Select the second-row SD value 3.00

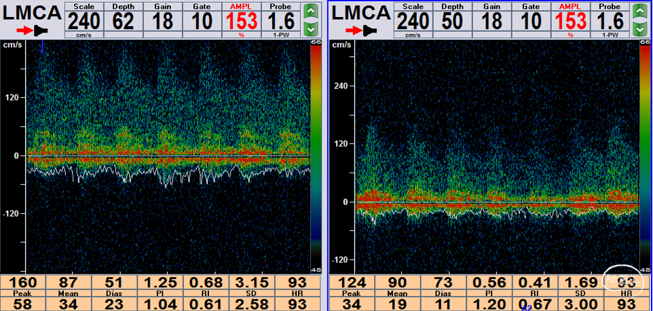[580, 304]
